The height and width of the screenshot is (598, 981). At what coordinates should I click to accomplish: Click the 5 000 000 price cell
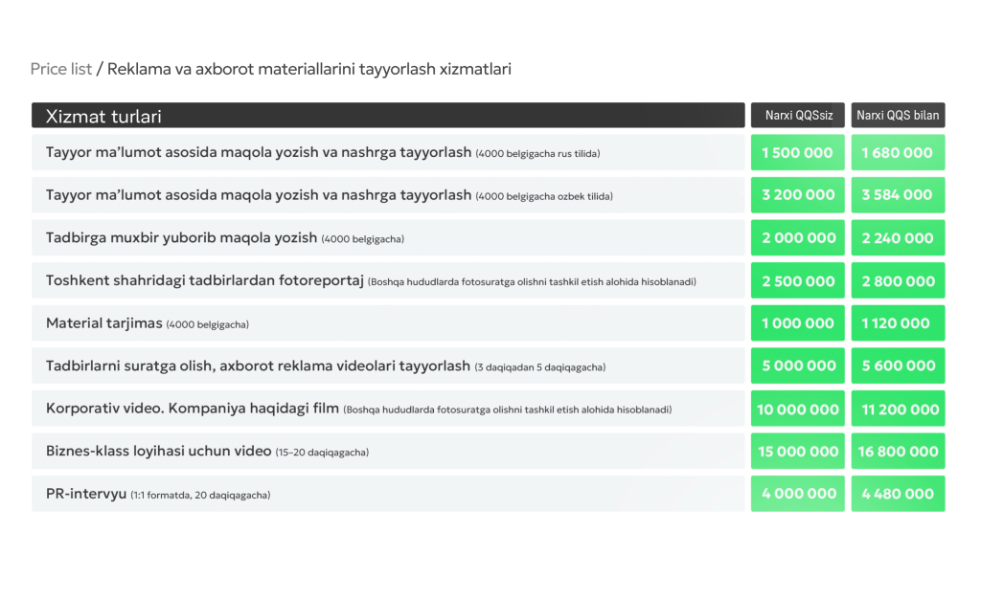[x=798, y=365]
